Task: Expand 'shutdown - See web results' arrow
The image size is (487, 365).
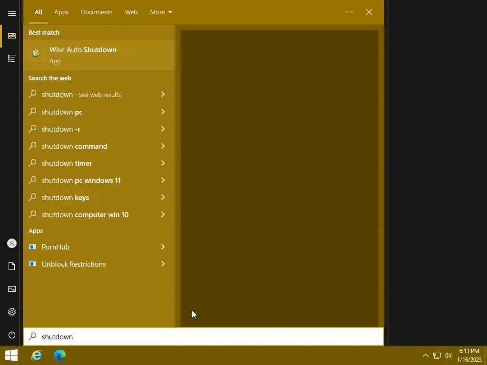Action: pyautogui.click(x=163, y=95)
